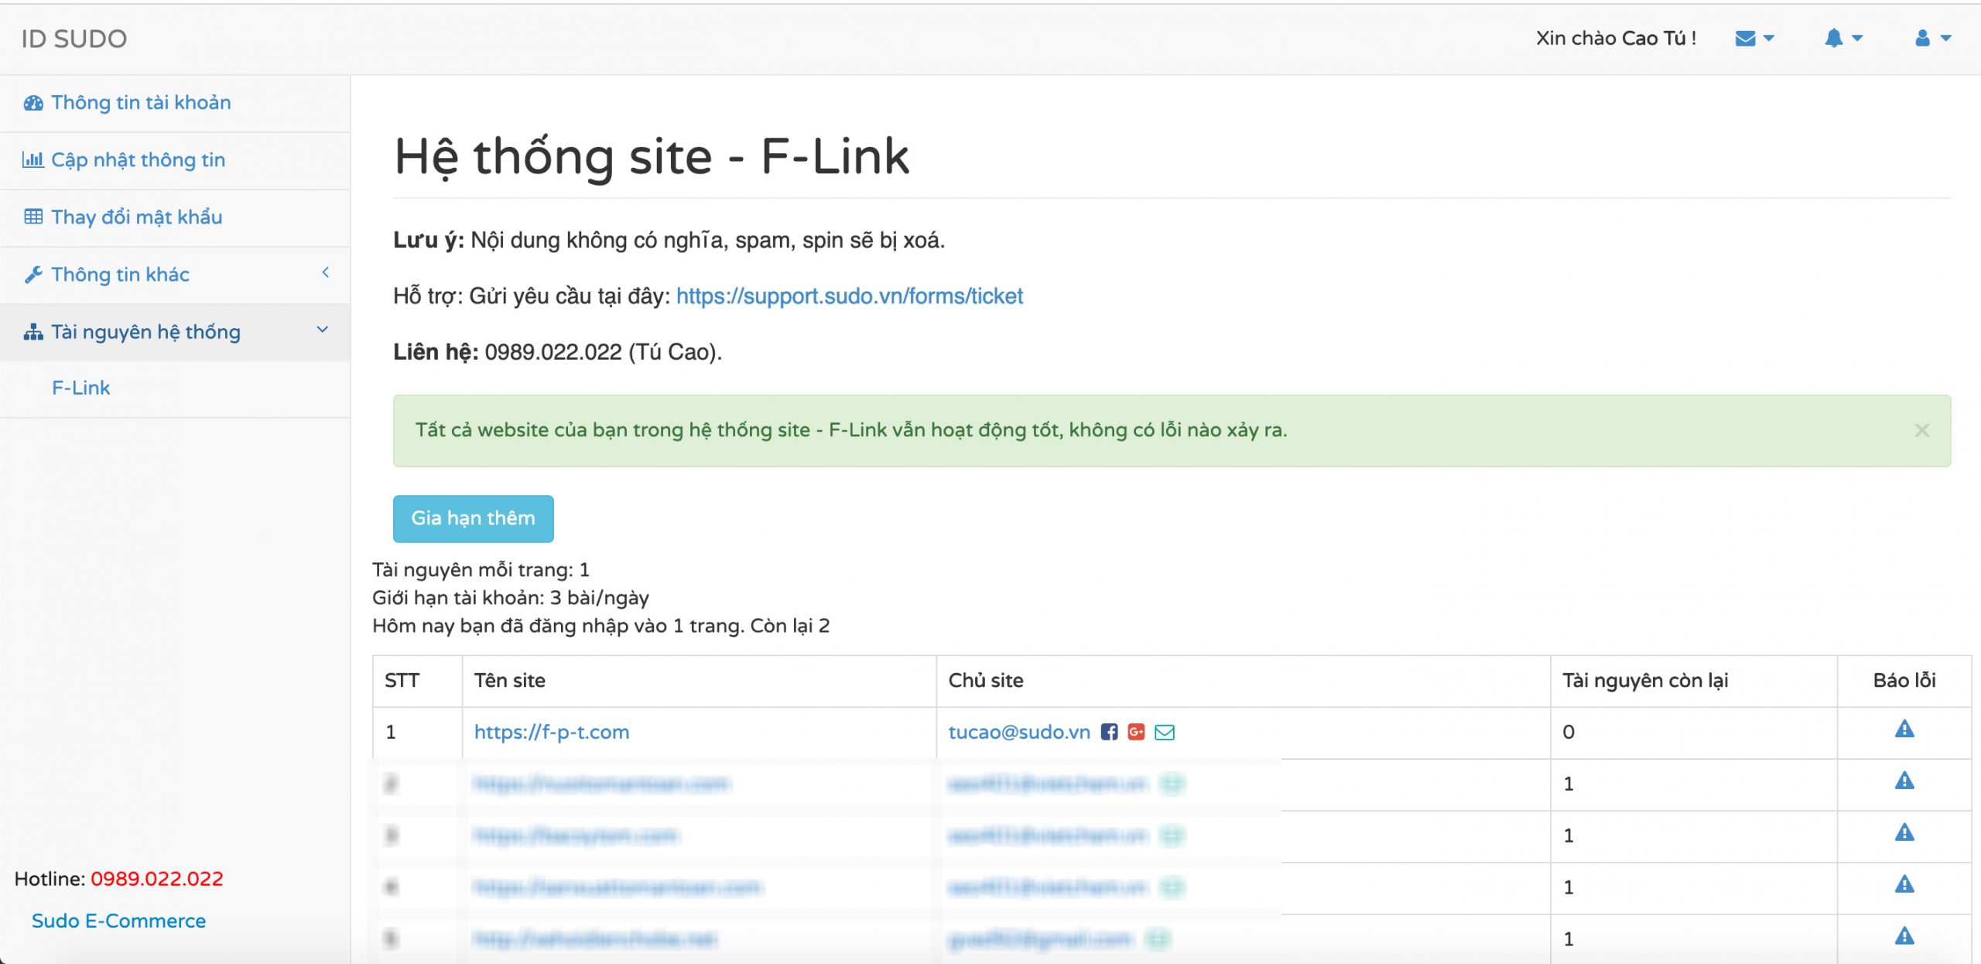The image size is (1981, 964).
Task: Click envelope icon next to tucao@sudo.vn
Action: click(x=1164, y=732)
